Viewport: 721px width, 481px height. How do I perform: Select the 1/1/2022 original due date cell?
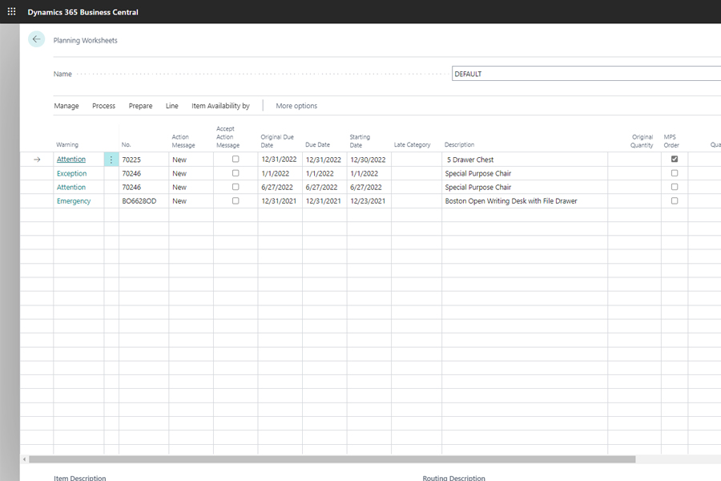280,173
